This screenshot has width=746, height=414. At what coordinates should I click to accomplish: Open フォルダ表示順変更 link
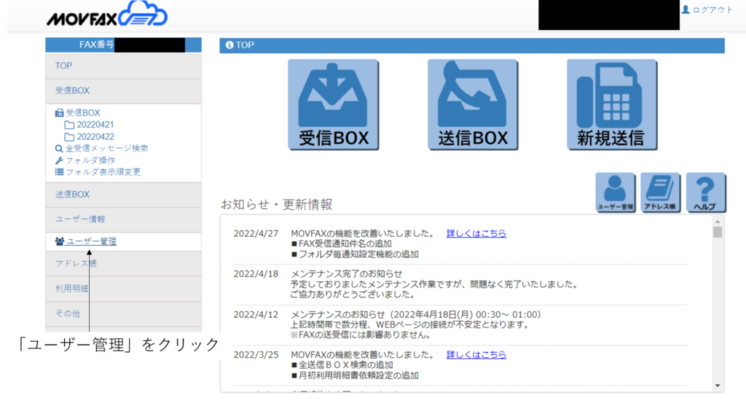click(x=103, y=172)
